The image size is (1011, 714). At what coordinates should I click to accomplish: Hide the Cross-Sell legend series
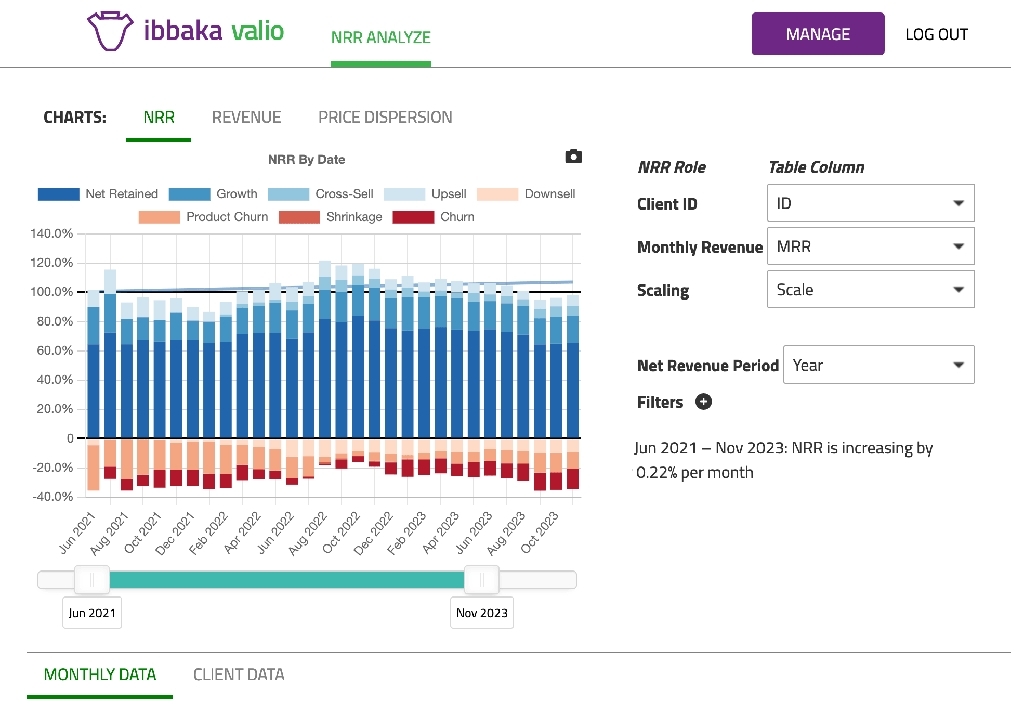(320, 194)
